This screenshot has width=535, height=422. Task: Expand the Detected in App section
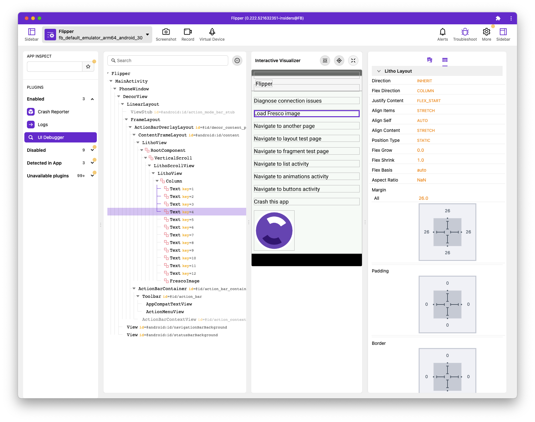92,163
